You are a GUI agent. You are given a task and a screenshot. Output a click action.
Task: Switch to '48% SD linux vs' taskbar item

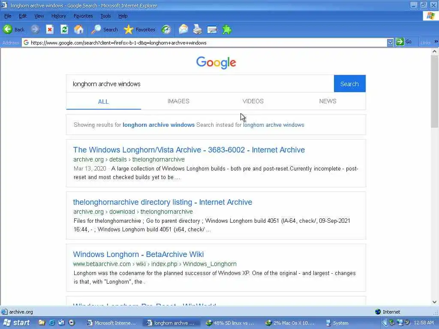(x=230, y=323)
